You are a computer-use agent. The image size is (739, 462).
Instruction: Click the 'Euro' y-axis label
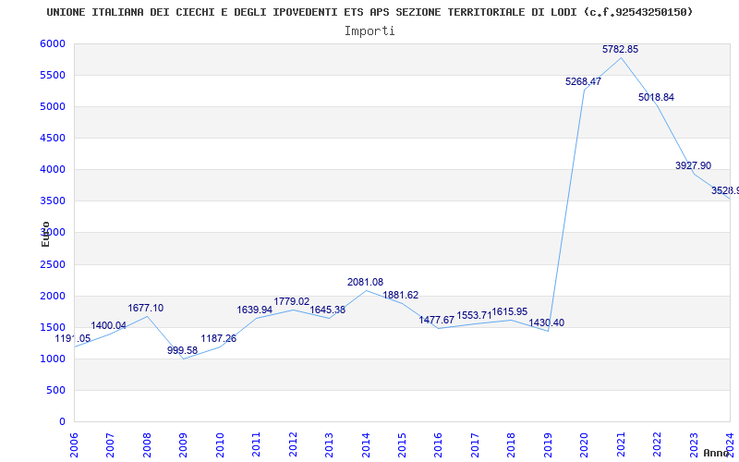click(45, 235)
